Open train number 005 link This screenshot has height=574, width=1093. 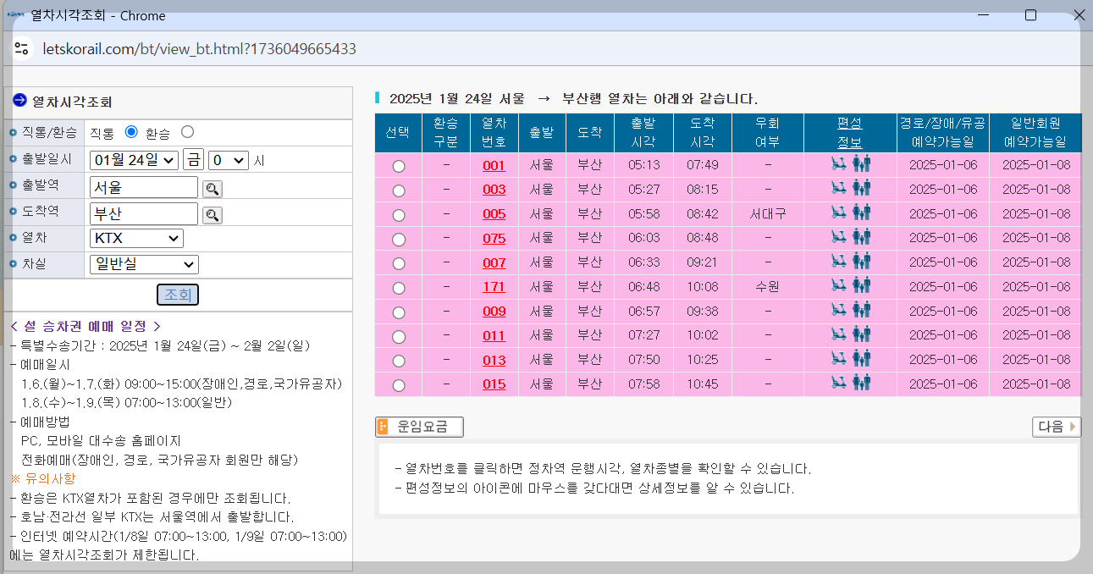[494, 214]
